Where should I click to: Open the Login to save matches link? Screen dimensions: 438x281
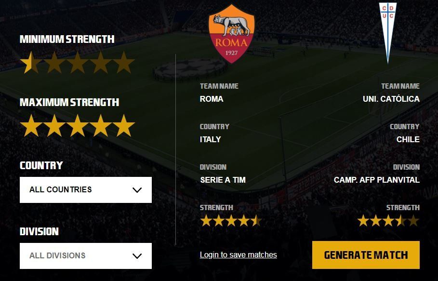coord(238,254)
